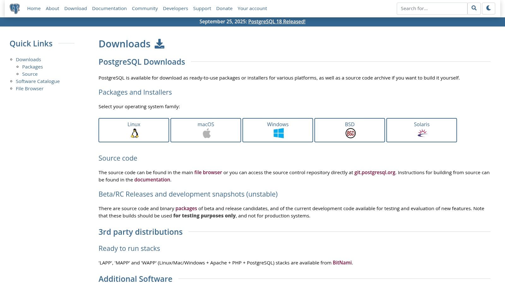Viewport: 505px width, 284px height.
Task: Open the Donate page in the navbar
Action: [224, 9]
